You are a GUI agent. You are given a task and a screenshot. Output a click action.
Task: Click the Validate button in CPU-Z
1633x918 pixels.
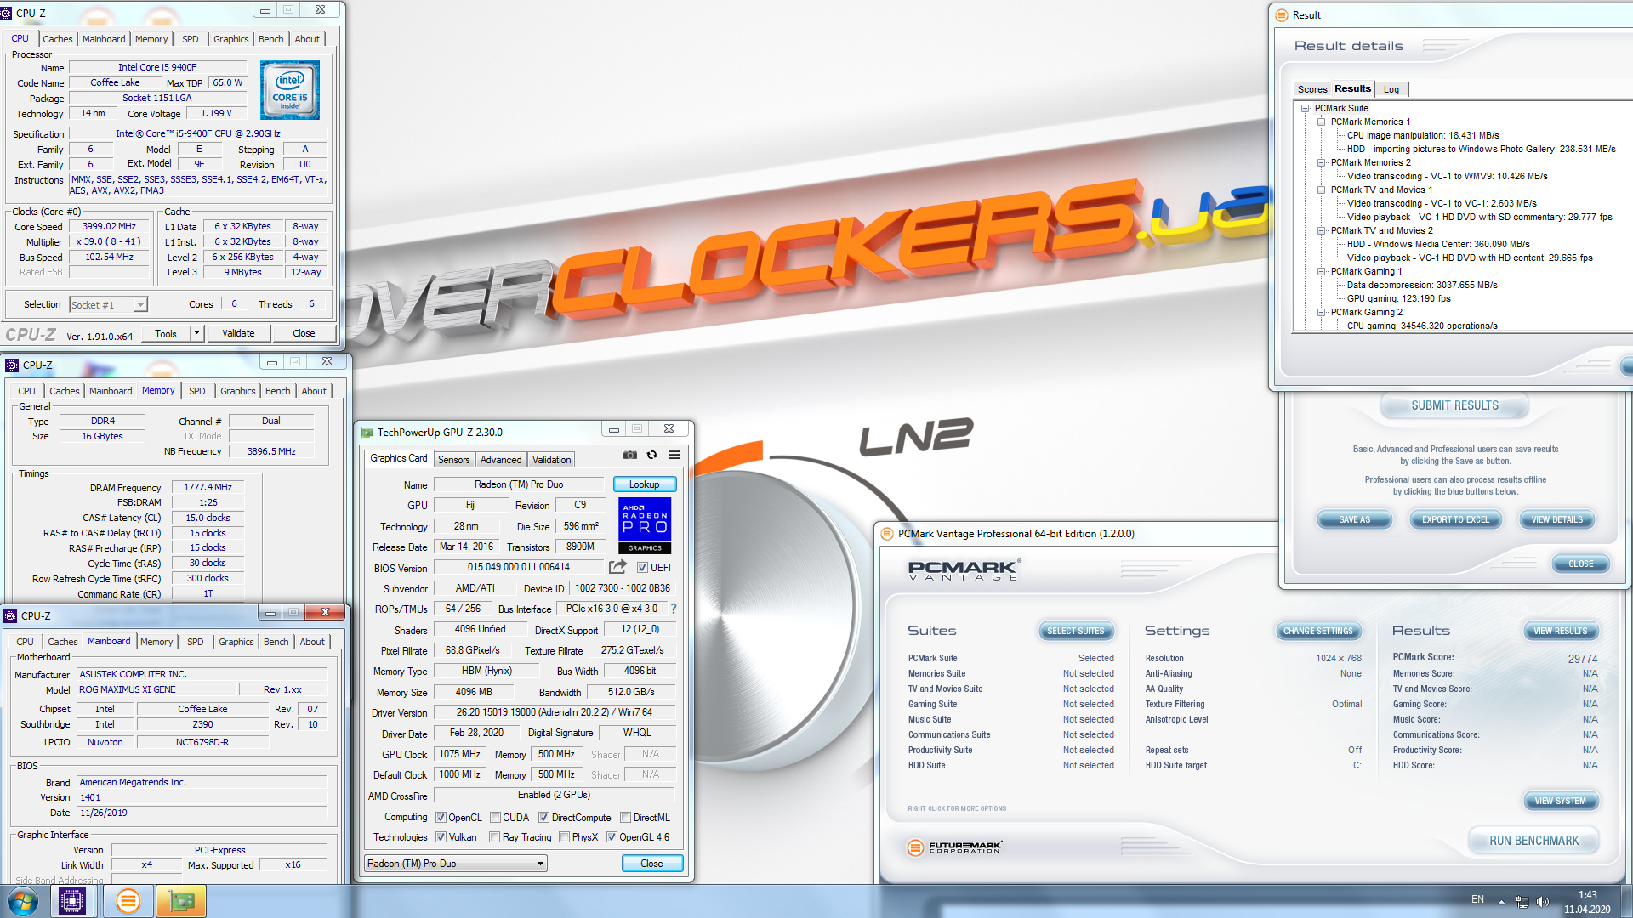click(x=238, y=333)
